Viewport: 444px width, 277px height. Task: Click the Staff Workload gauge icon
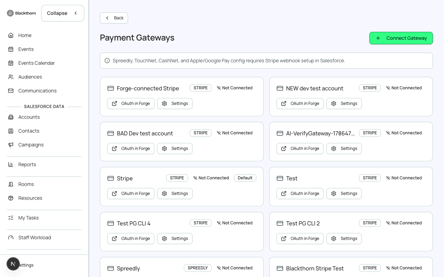tap(11, 238)
